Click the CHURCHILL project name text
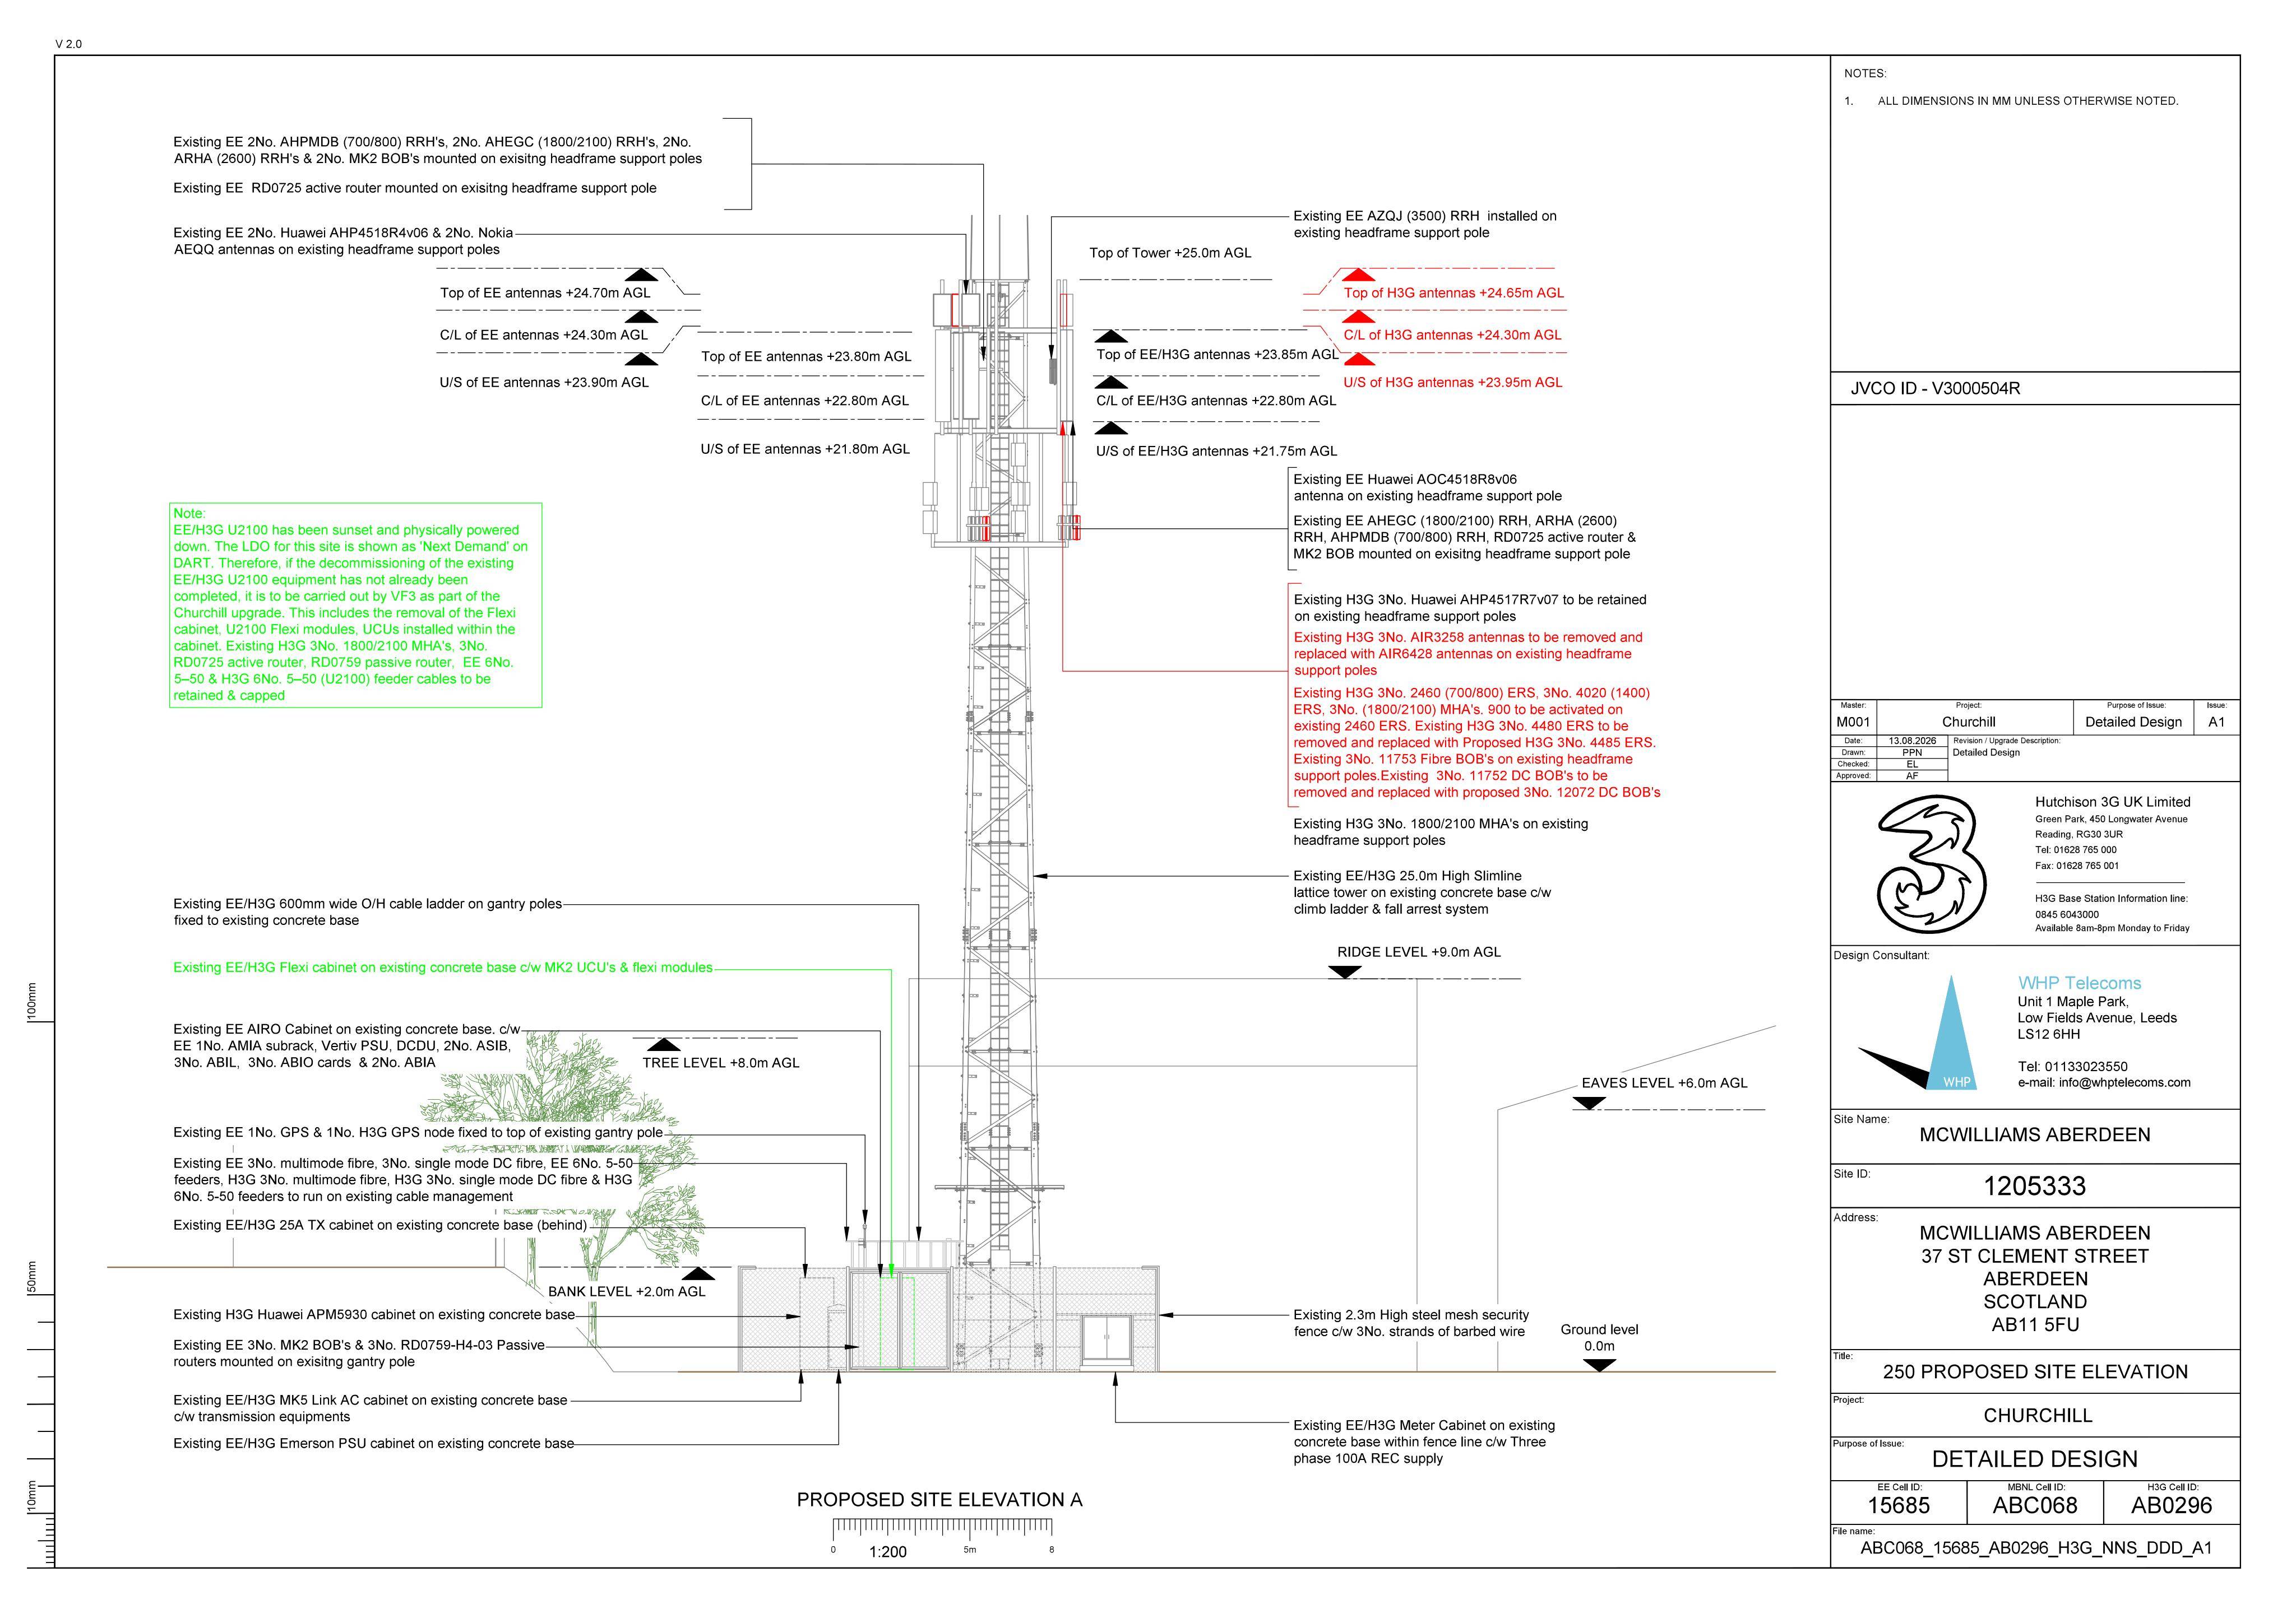This screenshot has height=1623, width=2296. (2038, 1416)
